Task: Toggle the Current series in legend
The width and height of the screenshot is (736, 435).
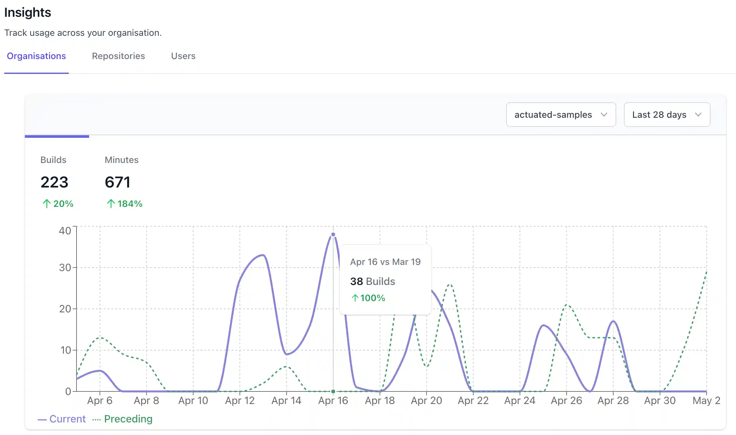Action: pyautogui.click(x=67, y=419)
